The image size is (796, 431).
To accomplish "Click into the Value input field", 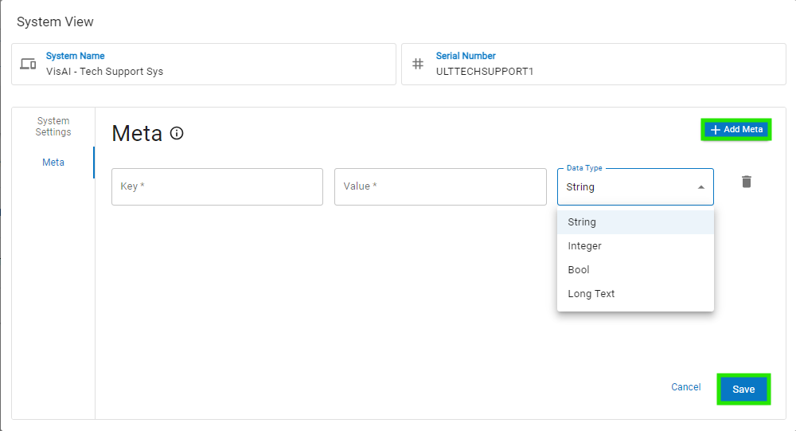I will pos(439,186).
